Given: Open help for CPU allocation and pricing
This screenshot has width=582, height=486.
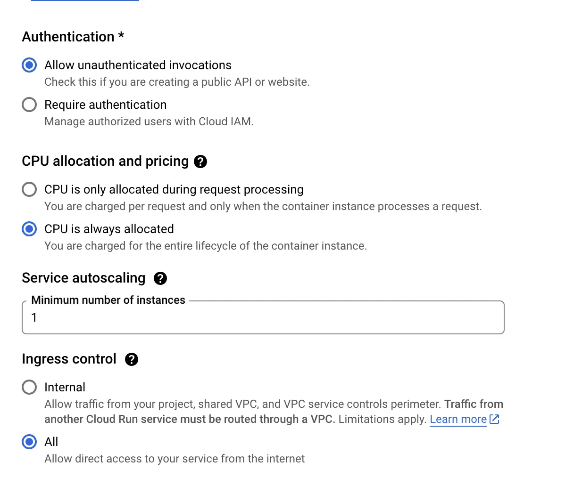Looking at the screenshot, I should (x=200, y=162).
